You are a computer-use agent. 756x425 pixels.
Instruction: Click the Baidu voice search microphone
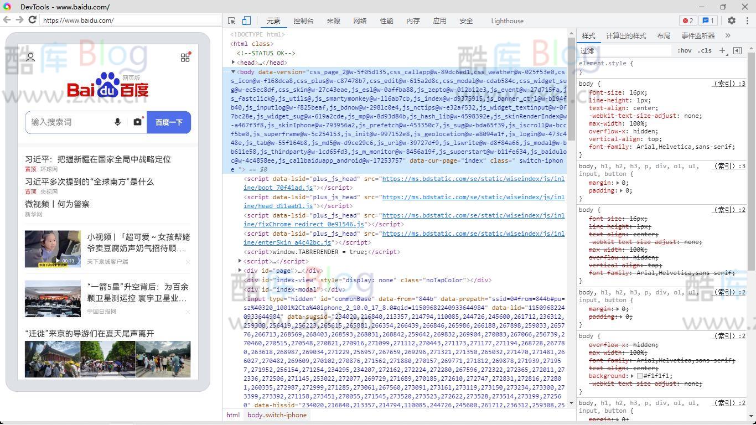click(x=117, y=122)
